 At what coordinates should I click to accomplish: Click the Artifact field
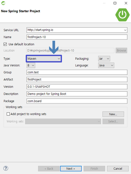point(77,79)
